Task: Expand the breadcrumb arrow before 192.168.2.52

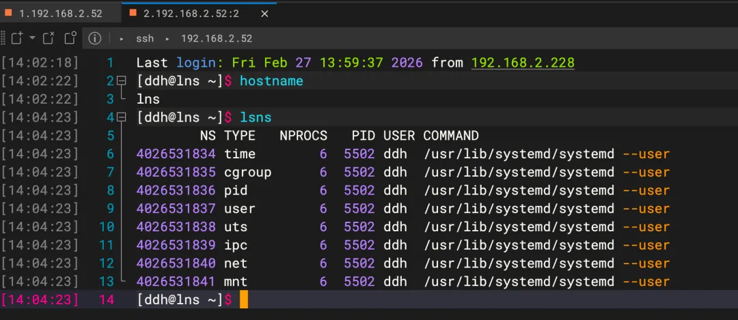Action: [167, 39]
